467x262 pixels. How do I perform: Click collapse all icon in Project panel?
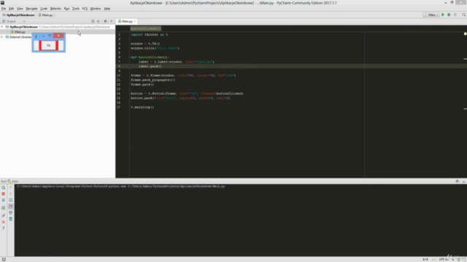(98, 21)
